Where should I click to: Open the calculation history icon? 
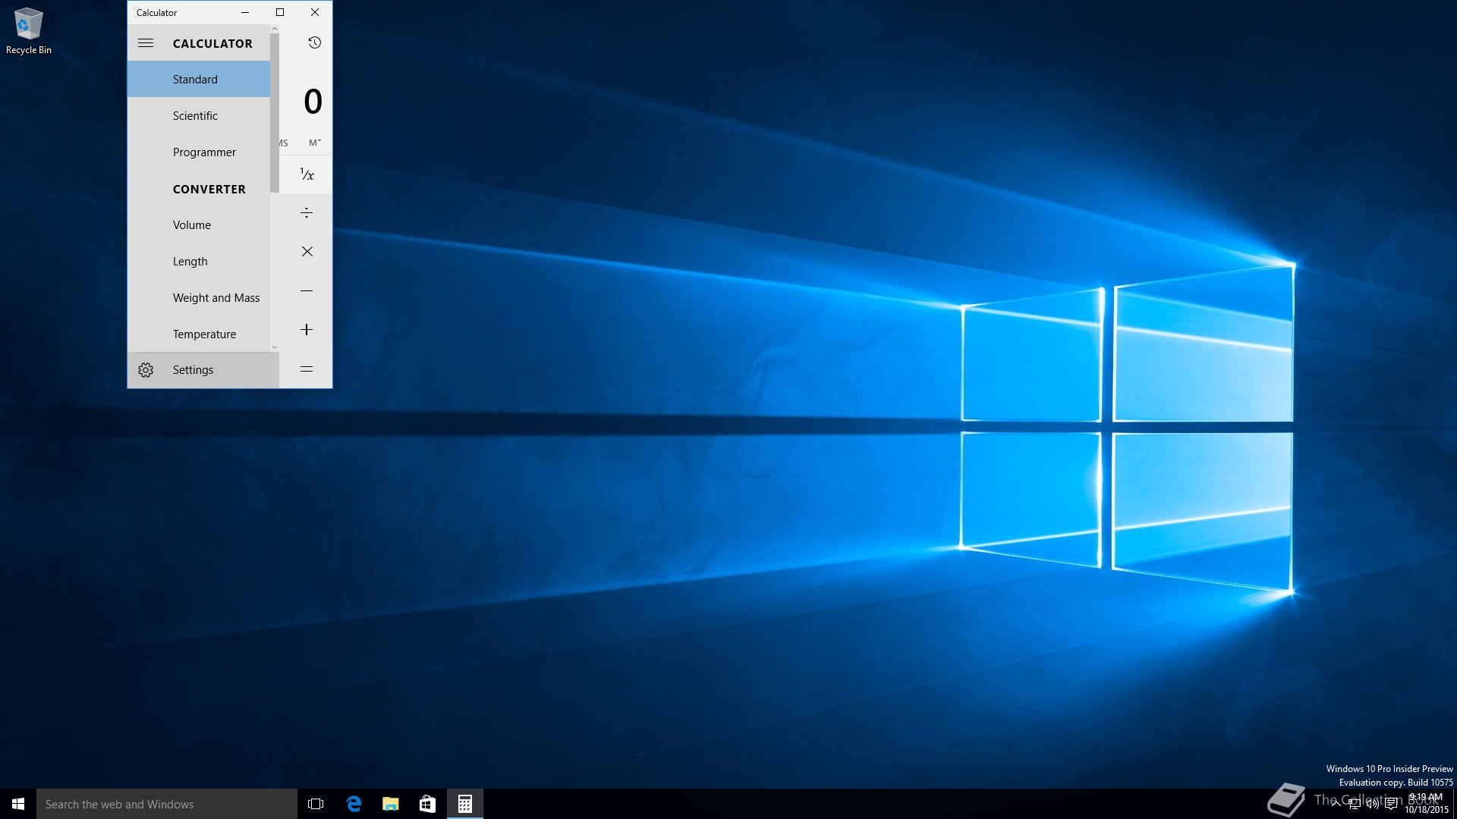tap(314, 42)
